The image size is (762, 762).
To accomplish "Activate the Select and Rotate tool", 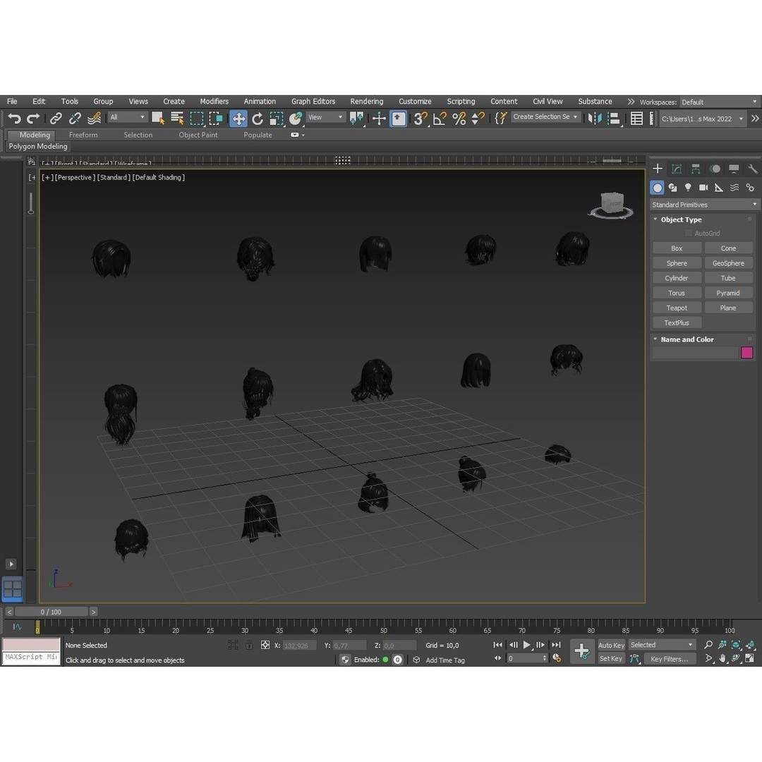I will [258, 119].
